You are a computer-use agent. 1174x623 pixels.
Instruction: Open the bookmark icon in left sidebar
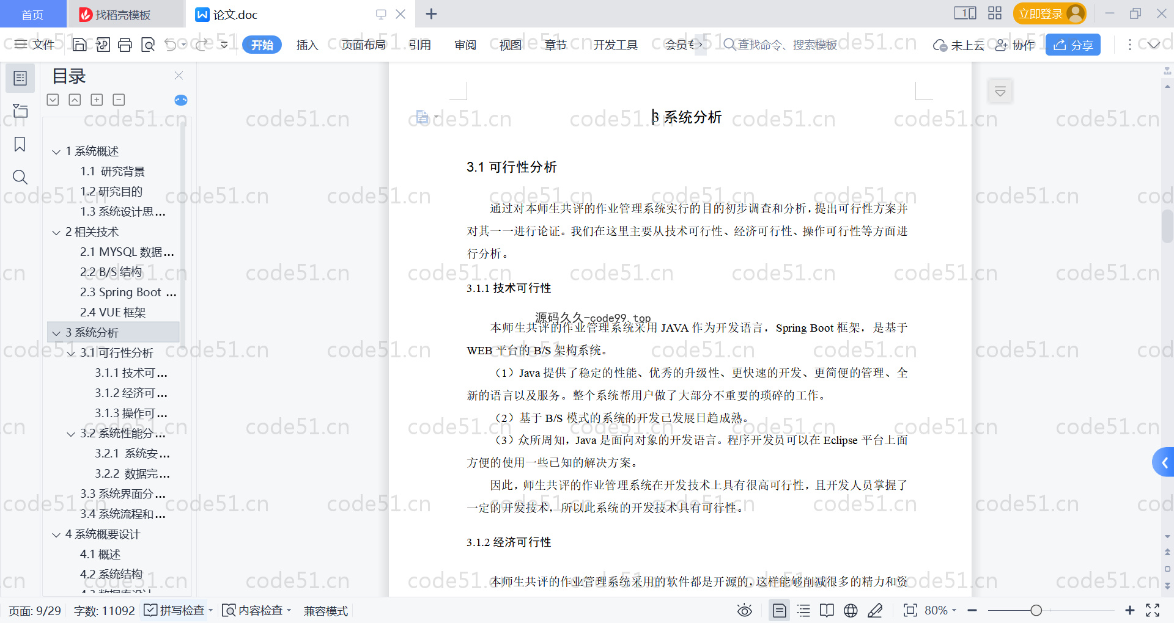pos(20,144)
